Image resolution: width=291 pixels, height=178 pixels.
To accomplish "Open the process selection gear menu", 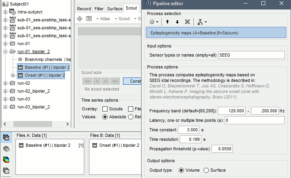I will tap(154, 21).
